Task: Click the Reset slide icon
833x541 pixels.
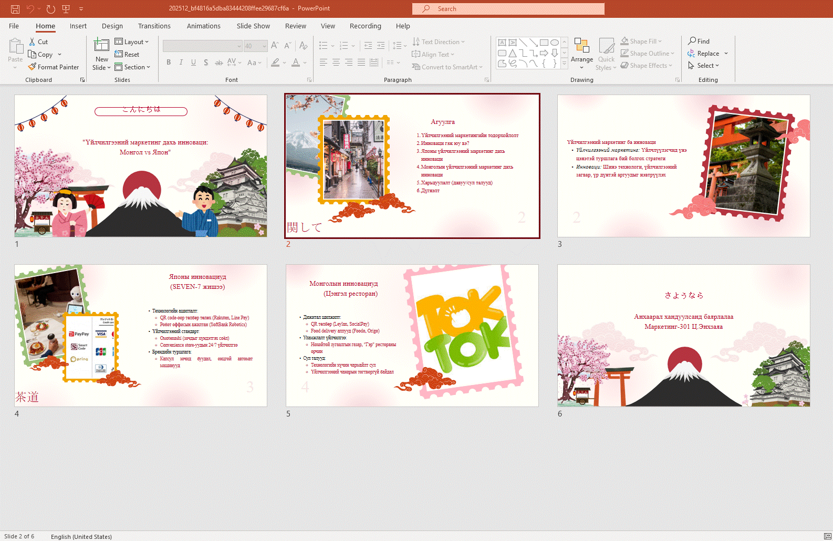Action: pyautogui.click(x=119, y=55)
